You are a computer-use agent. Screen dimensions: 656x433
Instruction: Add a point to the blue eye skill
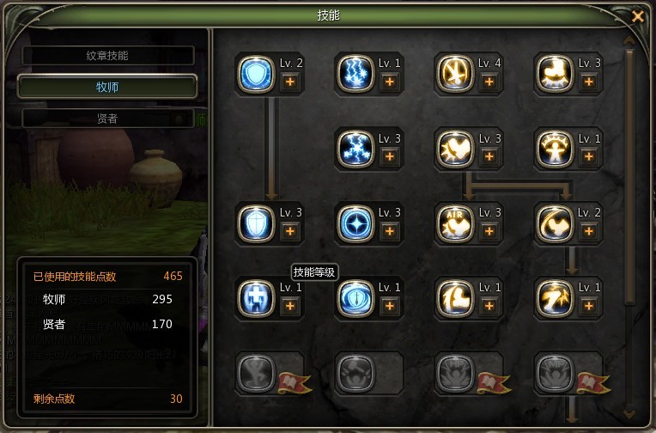[x=390, y=306]
